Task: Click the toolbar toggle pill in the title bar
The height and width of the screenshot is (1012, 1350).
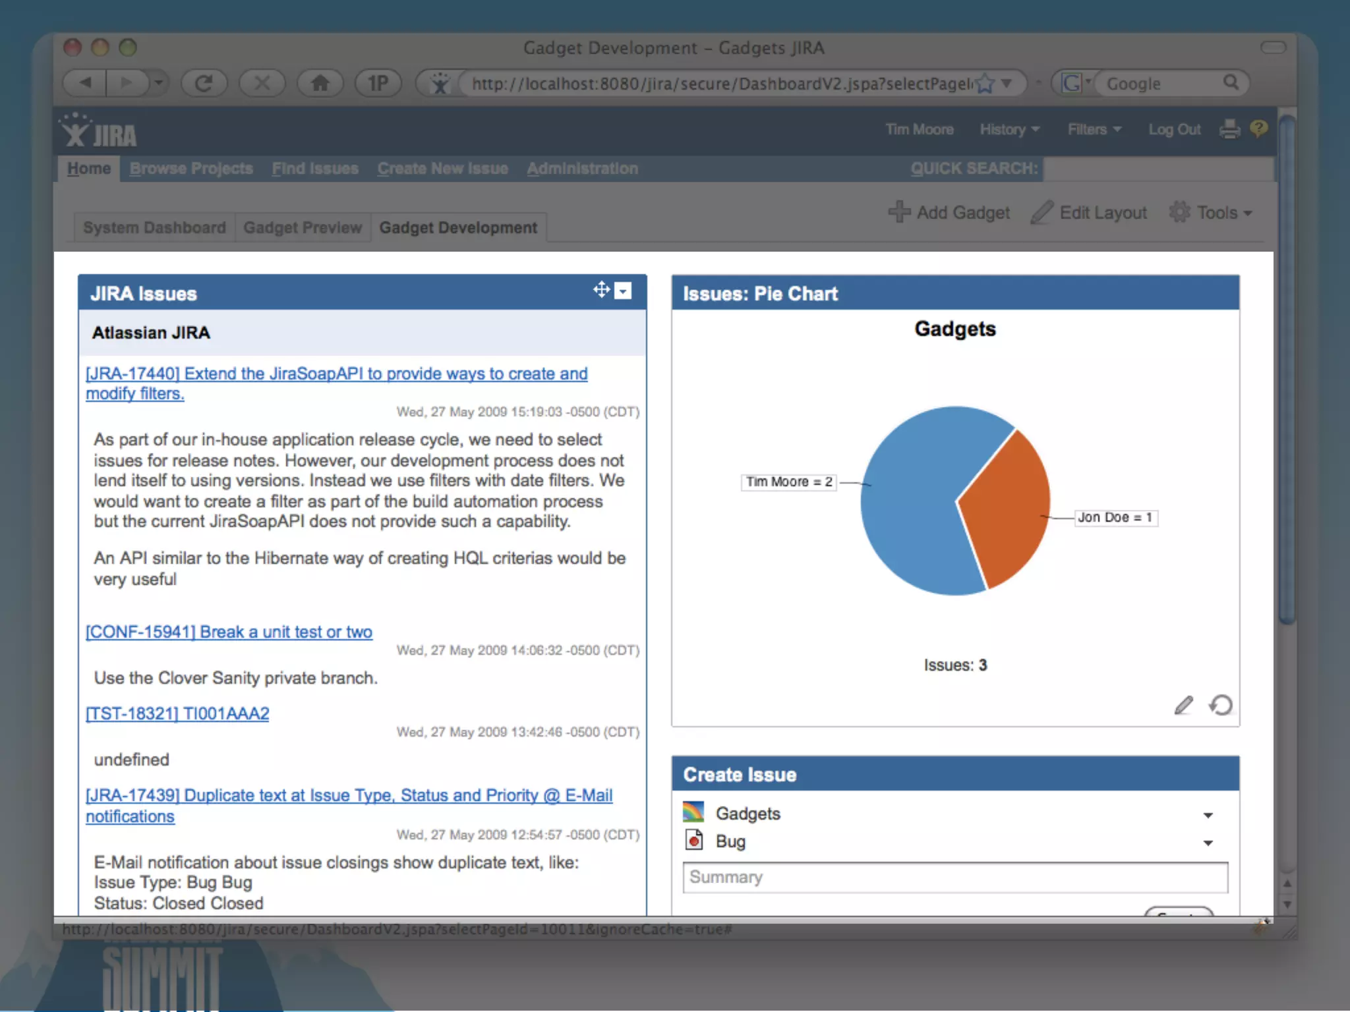Action: click(x=1273, y=47)
